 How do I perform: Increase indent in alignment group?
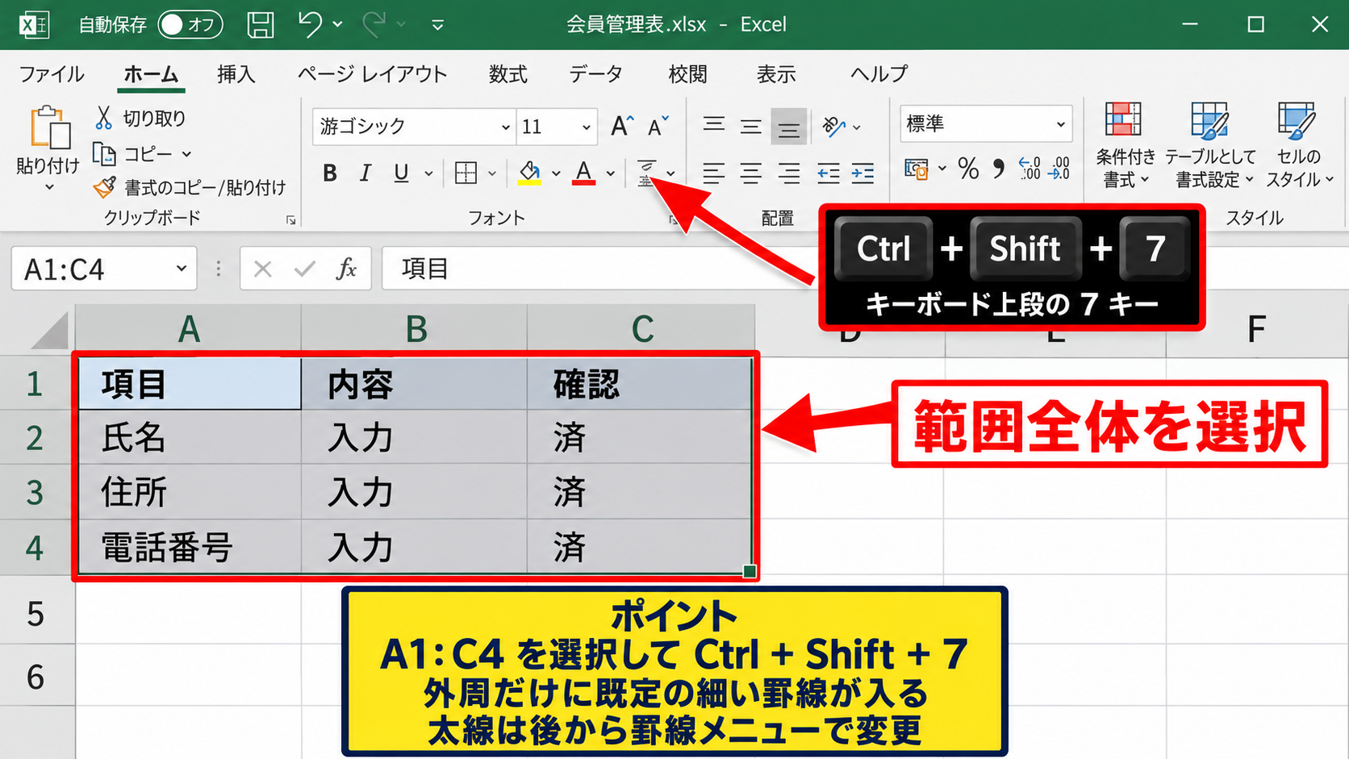pyautogui.click(x=862, y=173)
